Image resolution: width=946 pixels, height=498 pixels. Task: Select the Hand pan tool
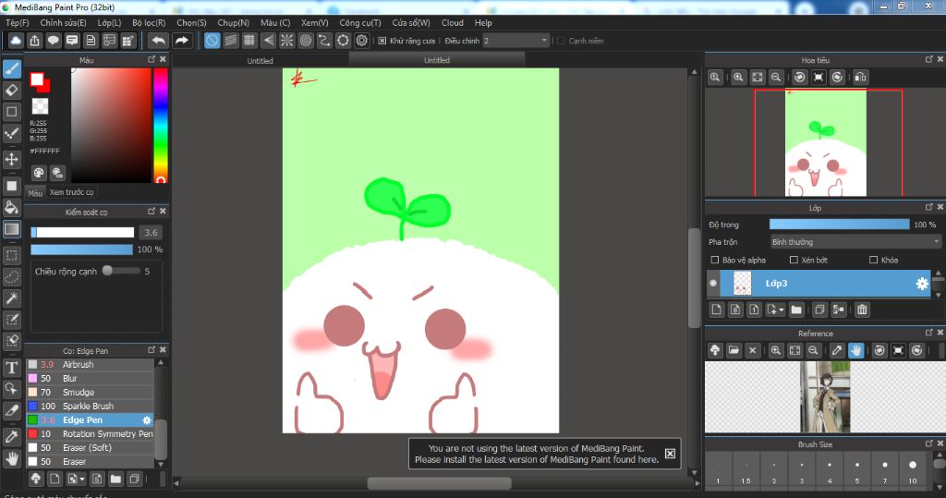click(12, 457)
